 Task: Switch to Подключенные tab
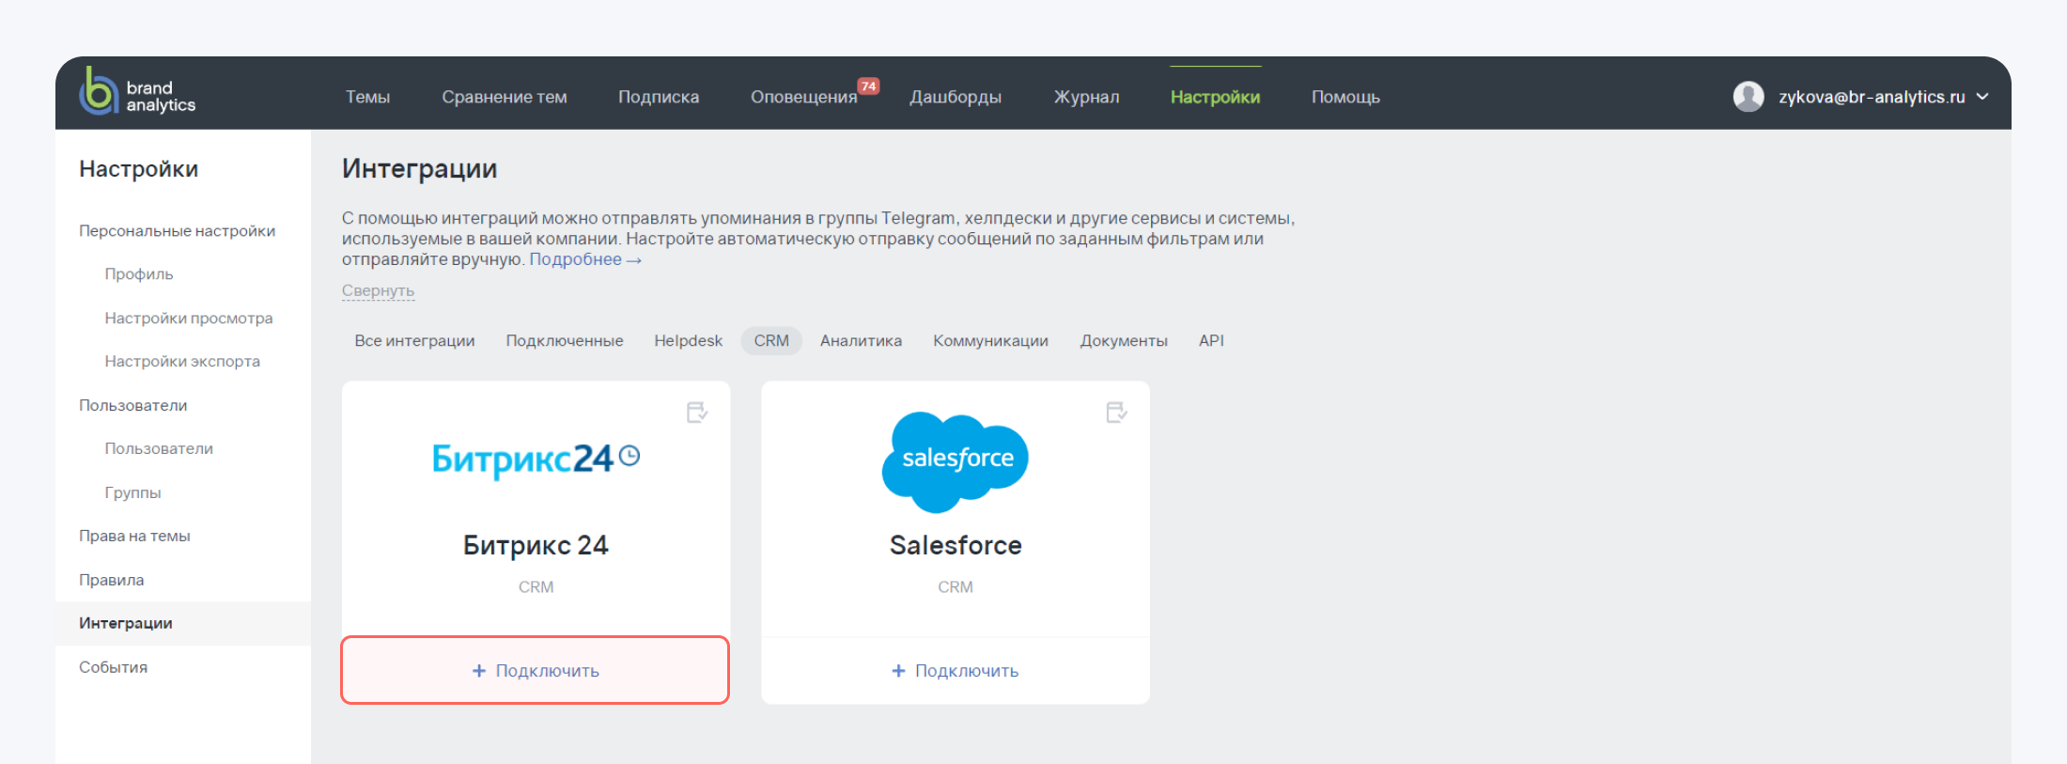click(x=565, y=341)
